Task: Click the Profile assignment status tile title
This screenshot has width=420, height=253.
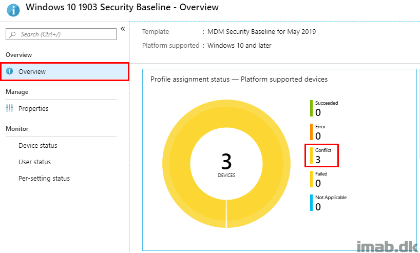Action: pyautogui.click(x=239, y=79)
